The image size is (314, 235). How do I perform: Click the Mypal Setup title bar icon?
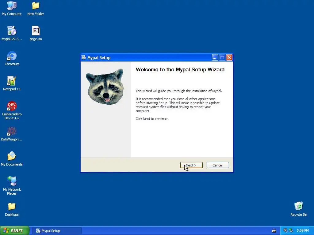(x=83, y=58)
